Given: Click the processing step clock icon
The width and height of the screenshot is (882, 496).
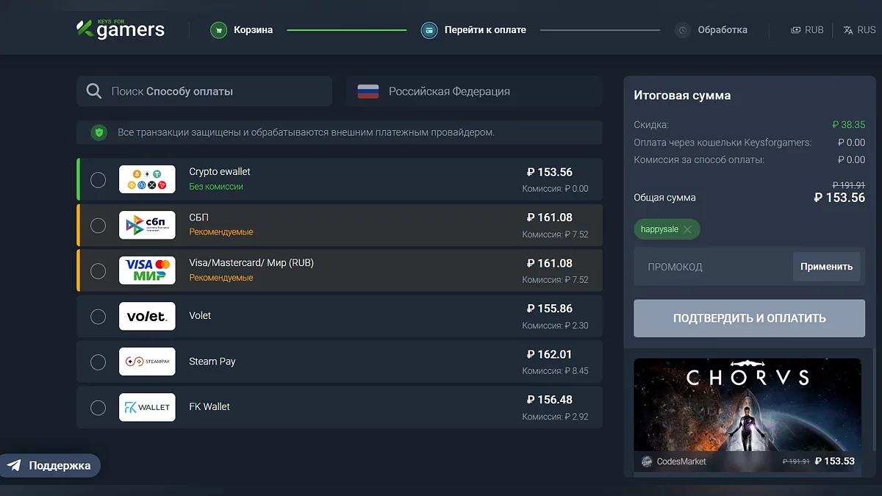Looking at the screenshot, I should tap(683, 30).
